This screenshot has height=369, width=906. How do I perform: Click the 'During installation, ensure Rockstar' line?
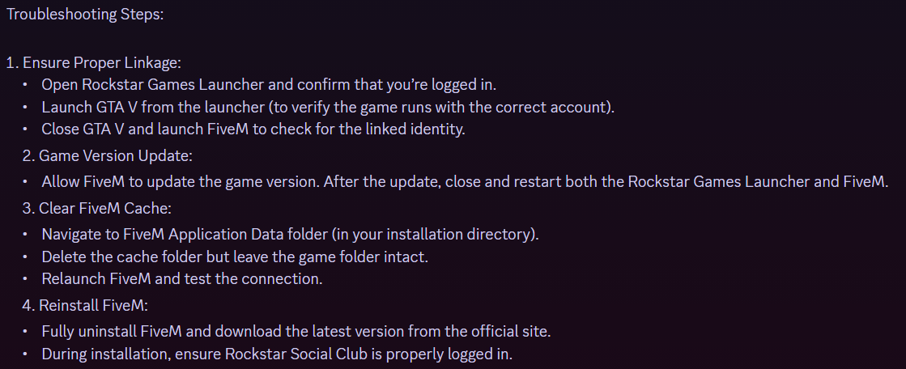coord(277,354)
